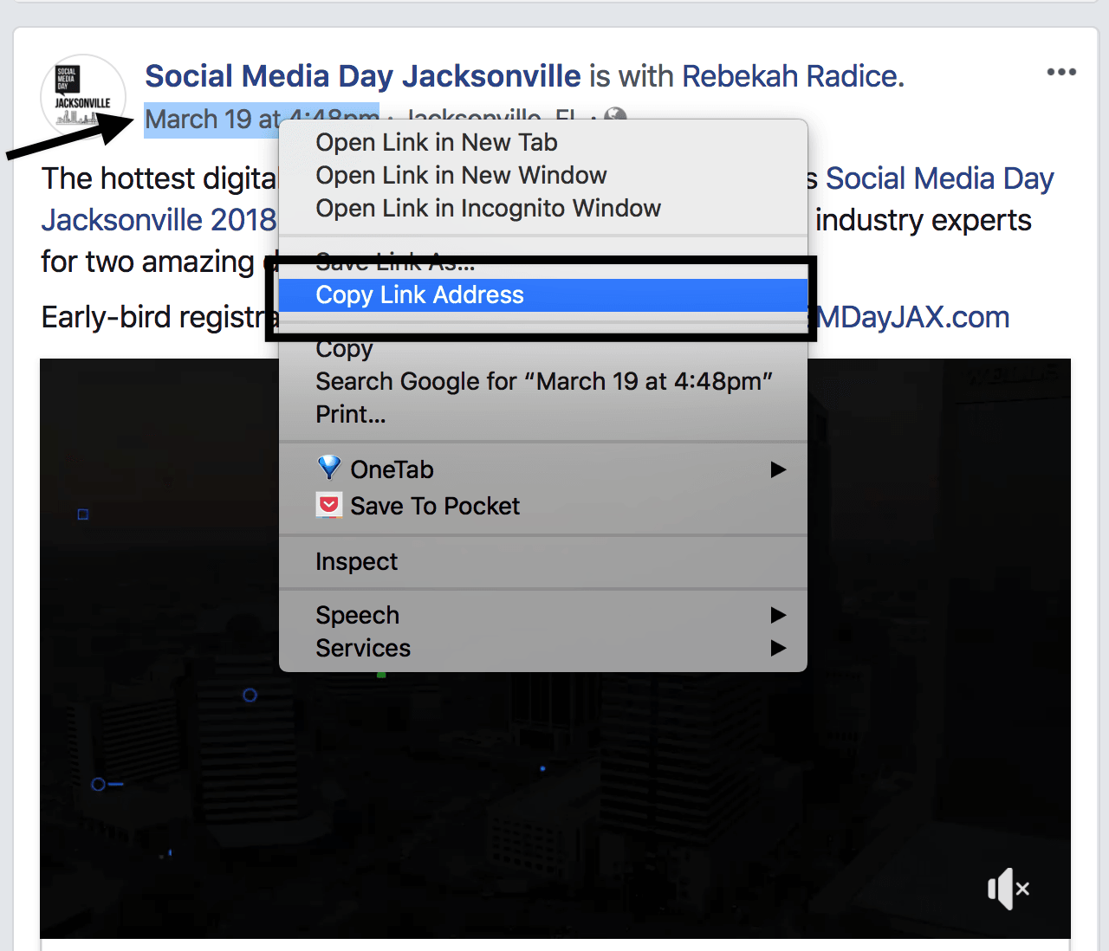Click the OneTab diamond icon
Image resolution: width=1109 pixels, height=951 pixels.
[329, 469]
